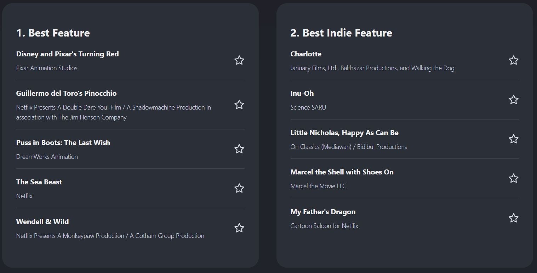This screenshot has width=537, height=273.
Task: Pick Marcel the Shell with Shoes On star
Action: 514,178
